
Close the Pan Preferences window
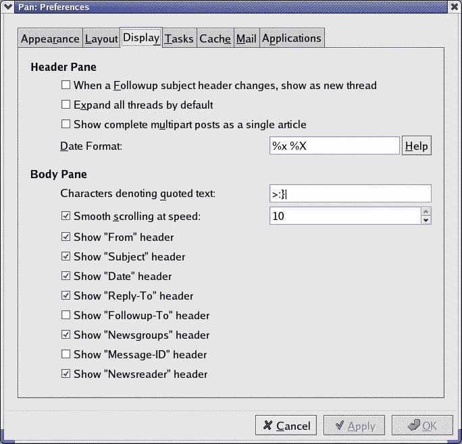(455, 7)
